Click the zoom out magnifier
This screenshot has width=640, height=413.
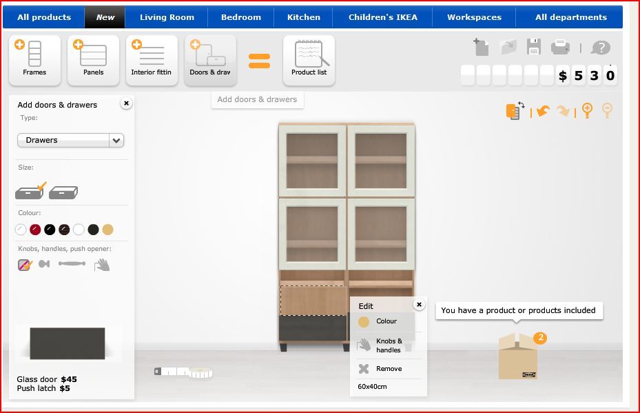click(x=608, y=111)
